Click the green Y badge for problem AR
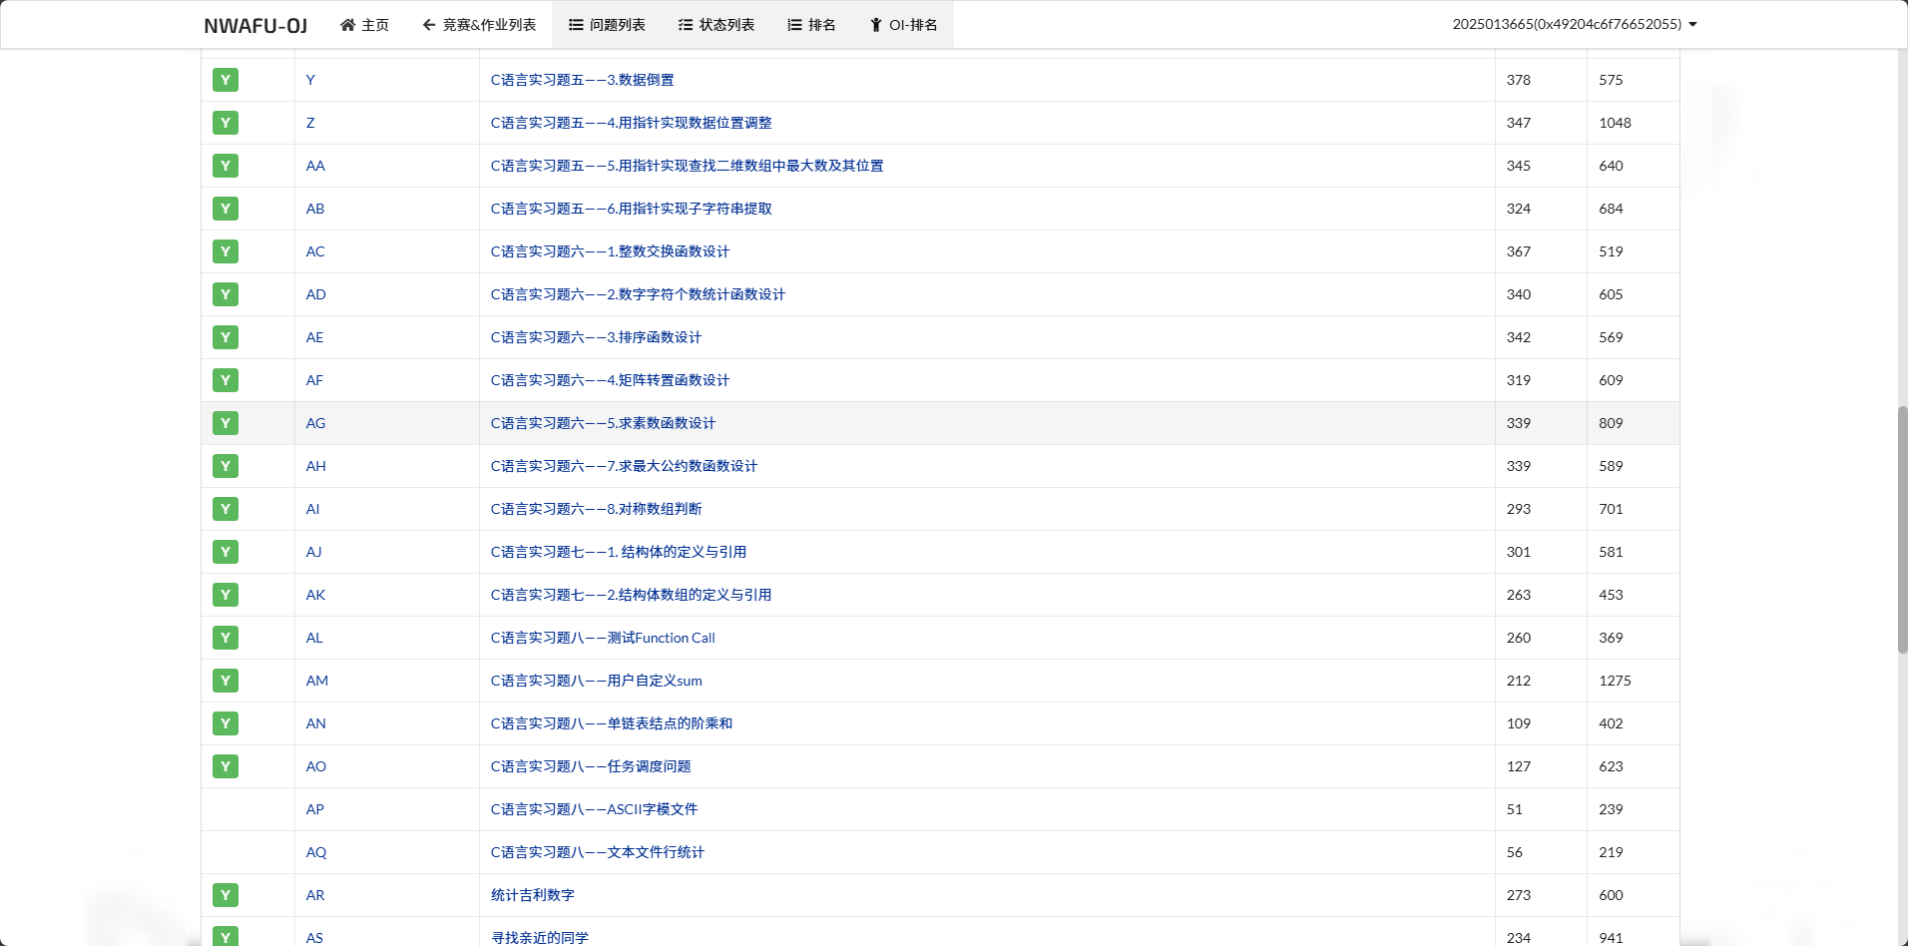 (226, 895)
